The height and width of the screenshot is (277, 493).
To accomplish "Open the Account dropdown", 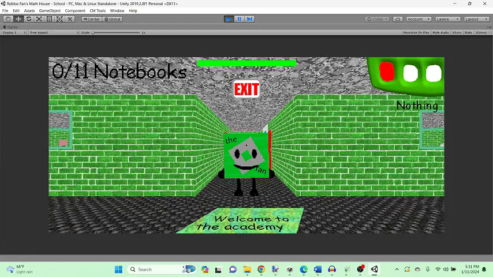I will (x=419, y=19).
